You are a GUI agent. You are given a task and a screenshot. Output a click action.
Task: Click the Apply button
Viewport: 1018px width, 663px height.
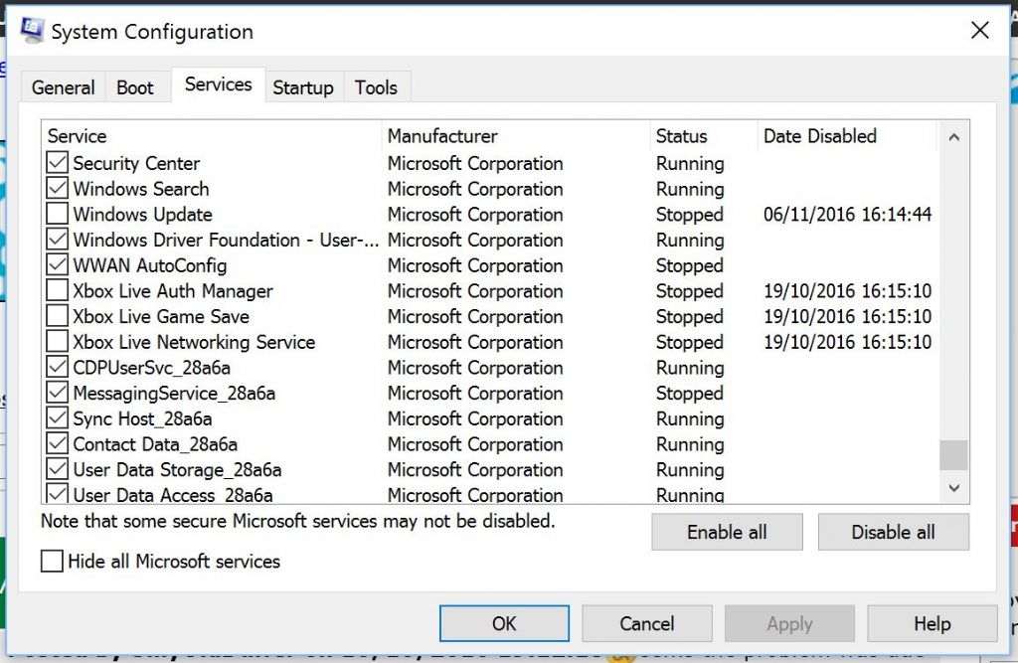tap(789, 623)
